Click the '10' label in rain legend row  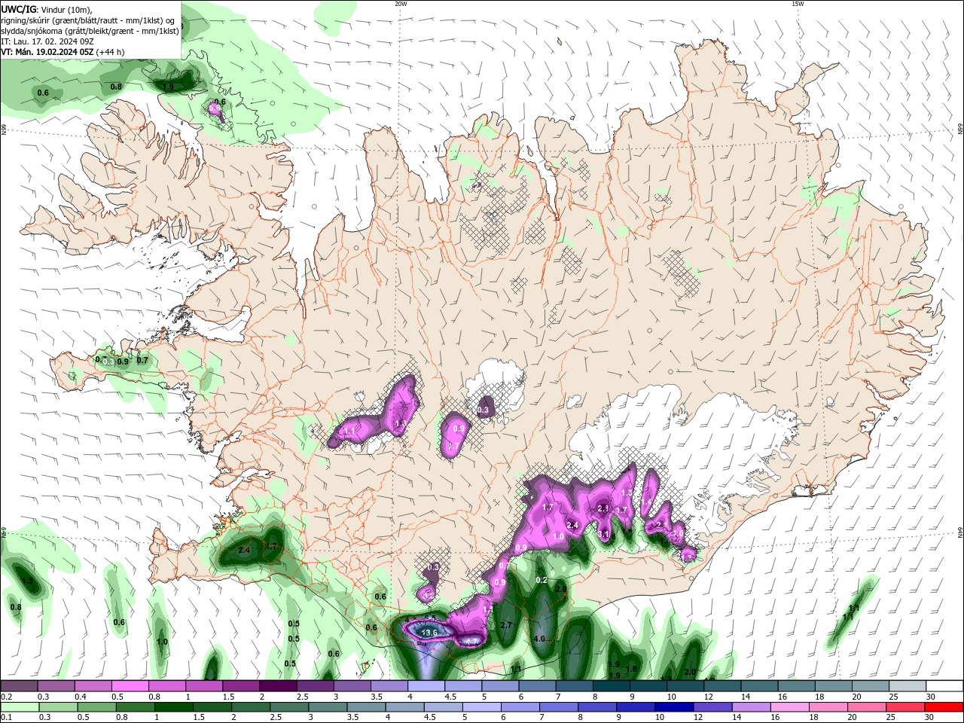pyautogui.click(x=658, y=718)
